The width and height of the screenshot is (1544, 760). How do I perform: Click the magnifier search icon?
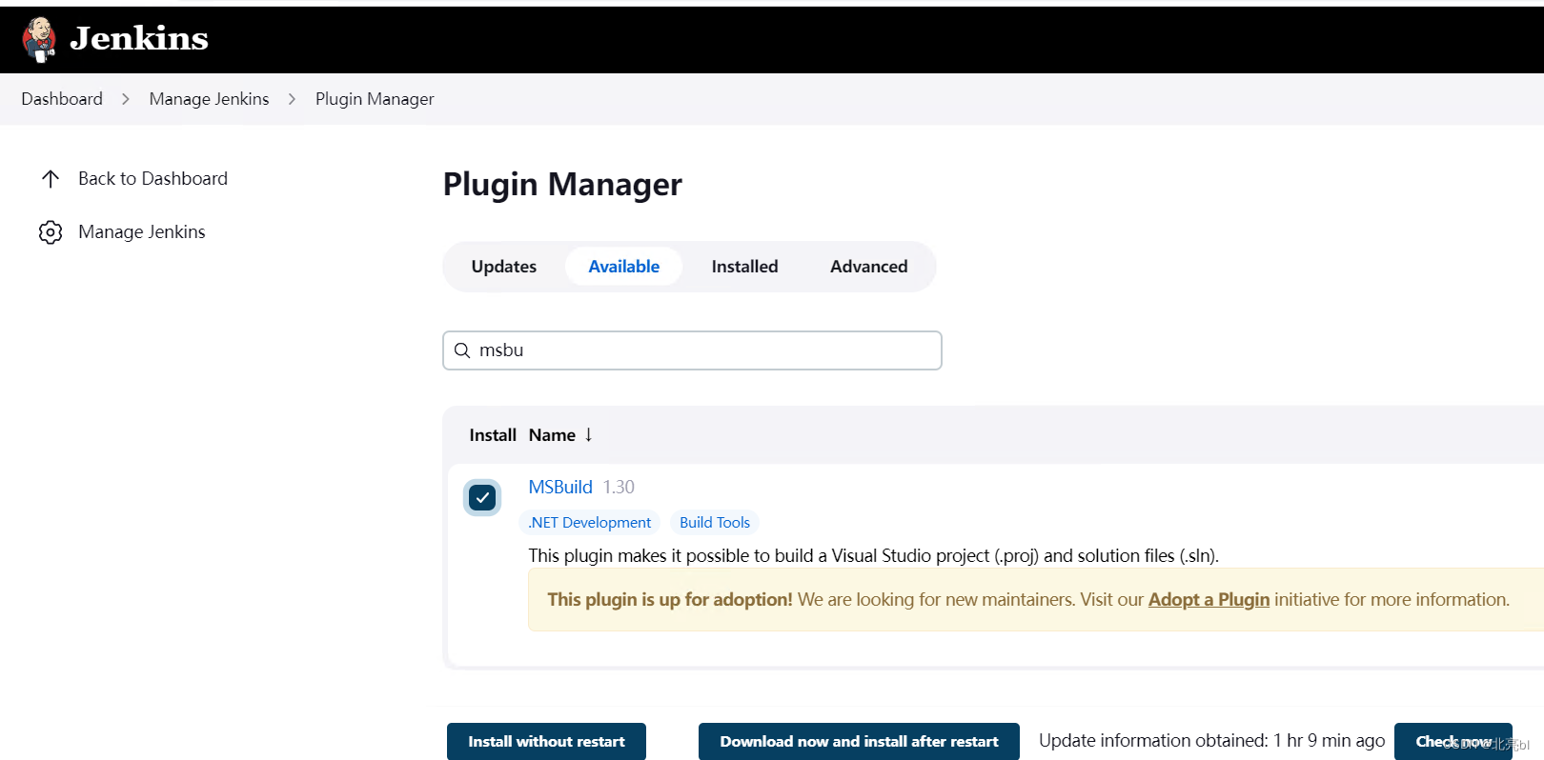tap(462, 350)
